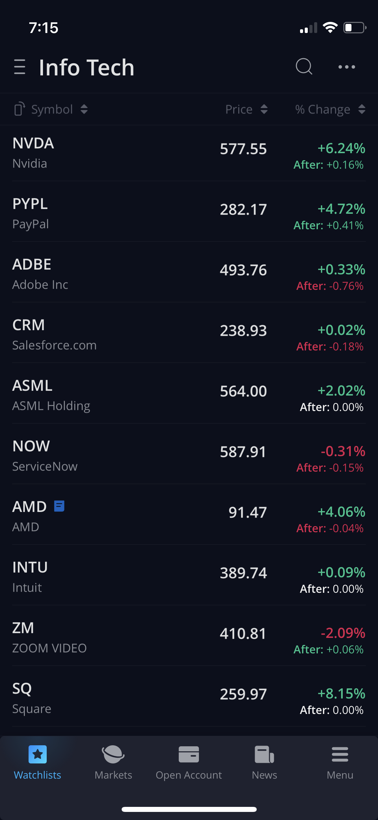The height and width of the screenshot is (820, 378).
Task: Select the Square SQ stock row
Action: (x=101, y=698)
